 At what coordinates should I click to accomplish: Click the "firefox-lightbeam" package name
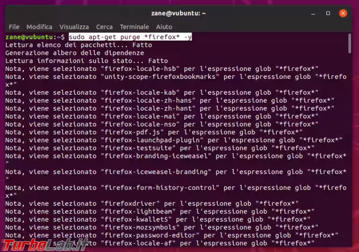138,211
